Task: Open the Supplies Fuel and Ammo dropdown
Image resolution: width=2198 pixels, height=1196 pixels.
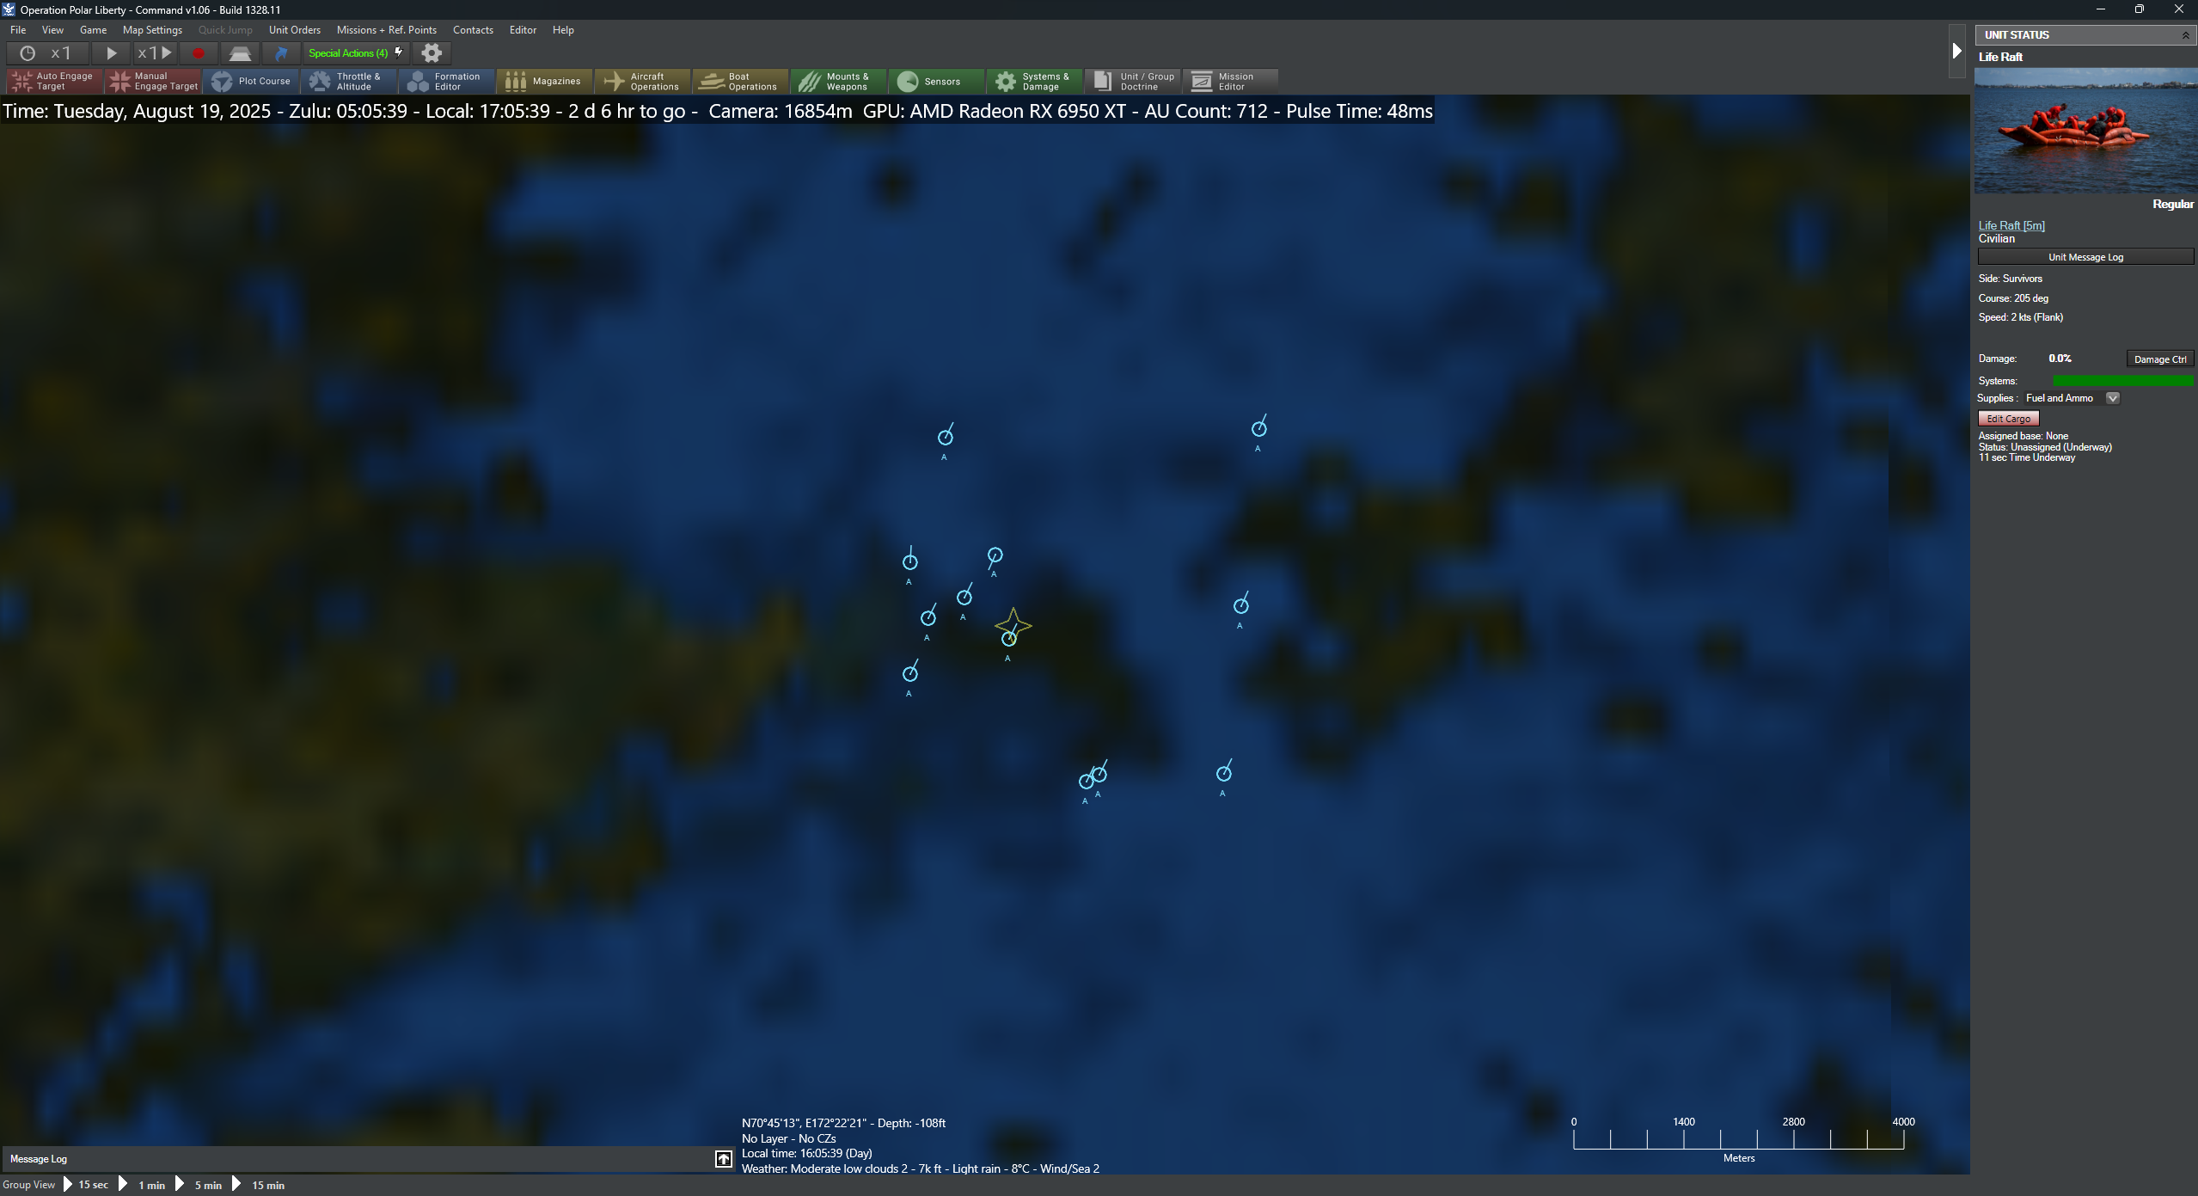Action: coord(2113,397)
